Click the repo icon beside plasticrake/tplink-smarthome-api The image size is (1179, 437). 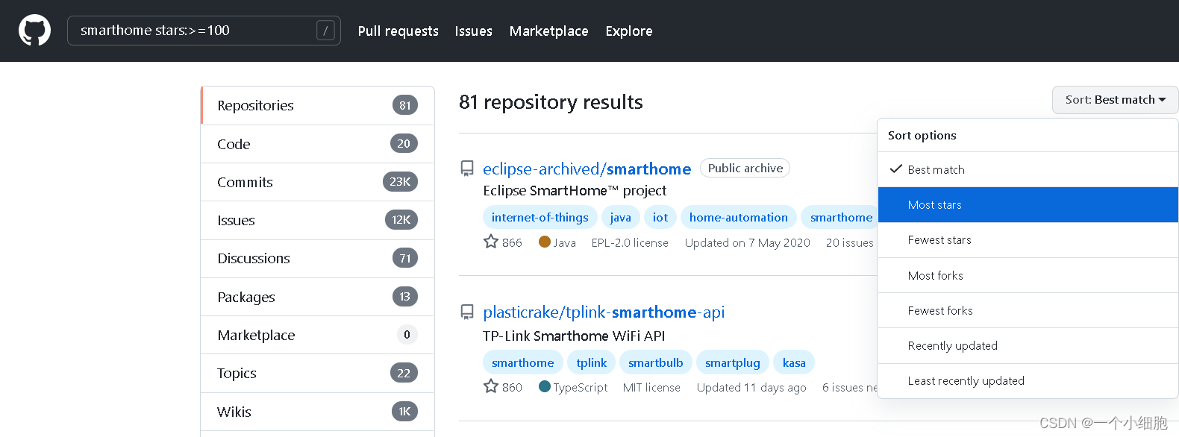(467, 312)
